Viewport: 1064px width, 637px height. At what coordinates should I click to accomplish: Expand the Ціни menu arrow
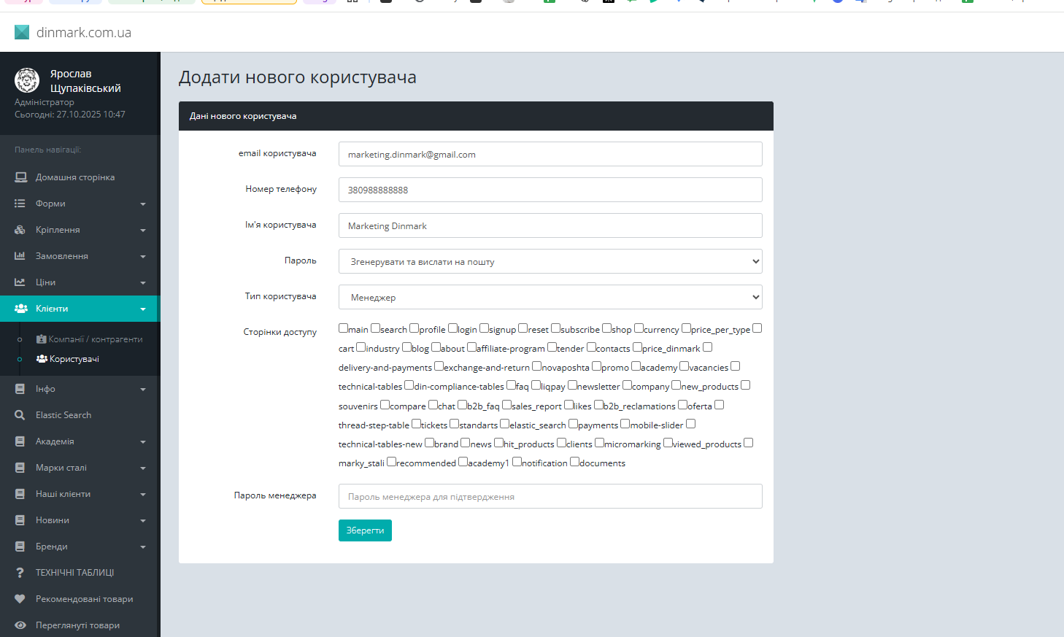(143, 283)
